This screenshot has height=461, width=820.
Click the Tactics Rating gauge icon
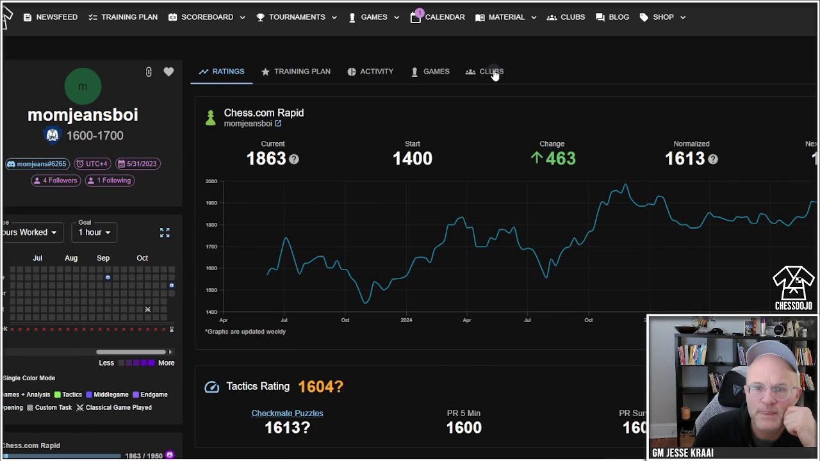coord(211,387)
